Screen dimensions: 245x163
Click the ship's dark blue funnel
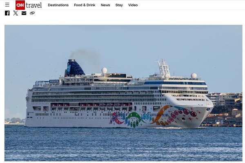75,68
